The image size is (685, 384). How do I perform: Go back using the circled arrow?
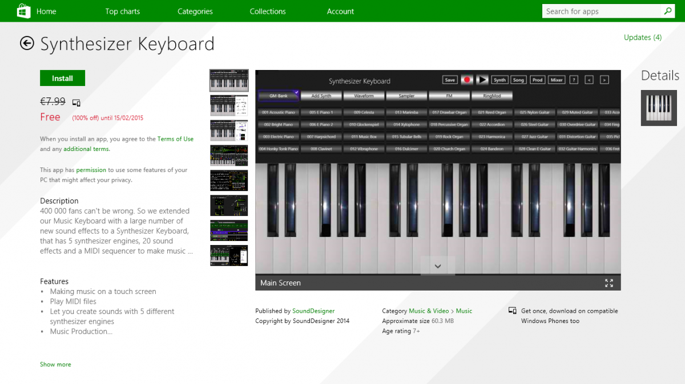[27, 43]
